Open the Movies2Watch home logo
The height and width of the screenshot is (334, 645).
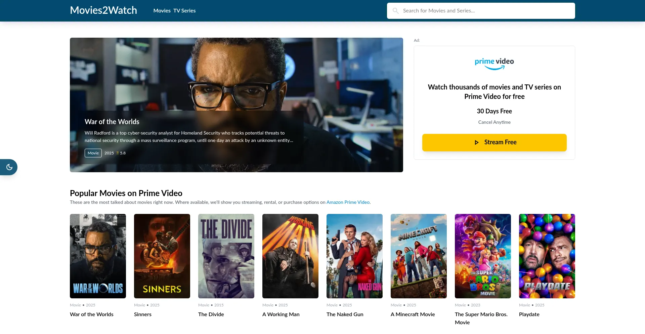[x=103, y=10]
